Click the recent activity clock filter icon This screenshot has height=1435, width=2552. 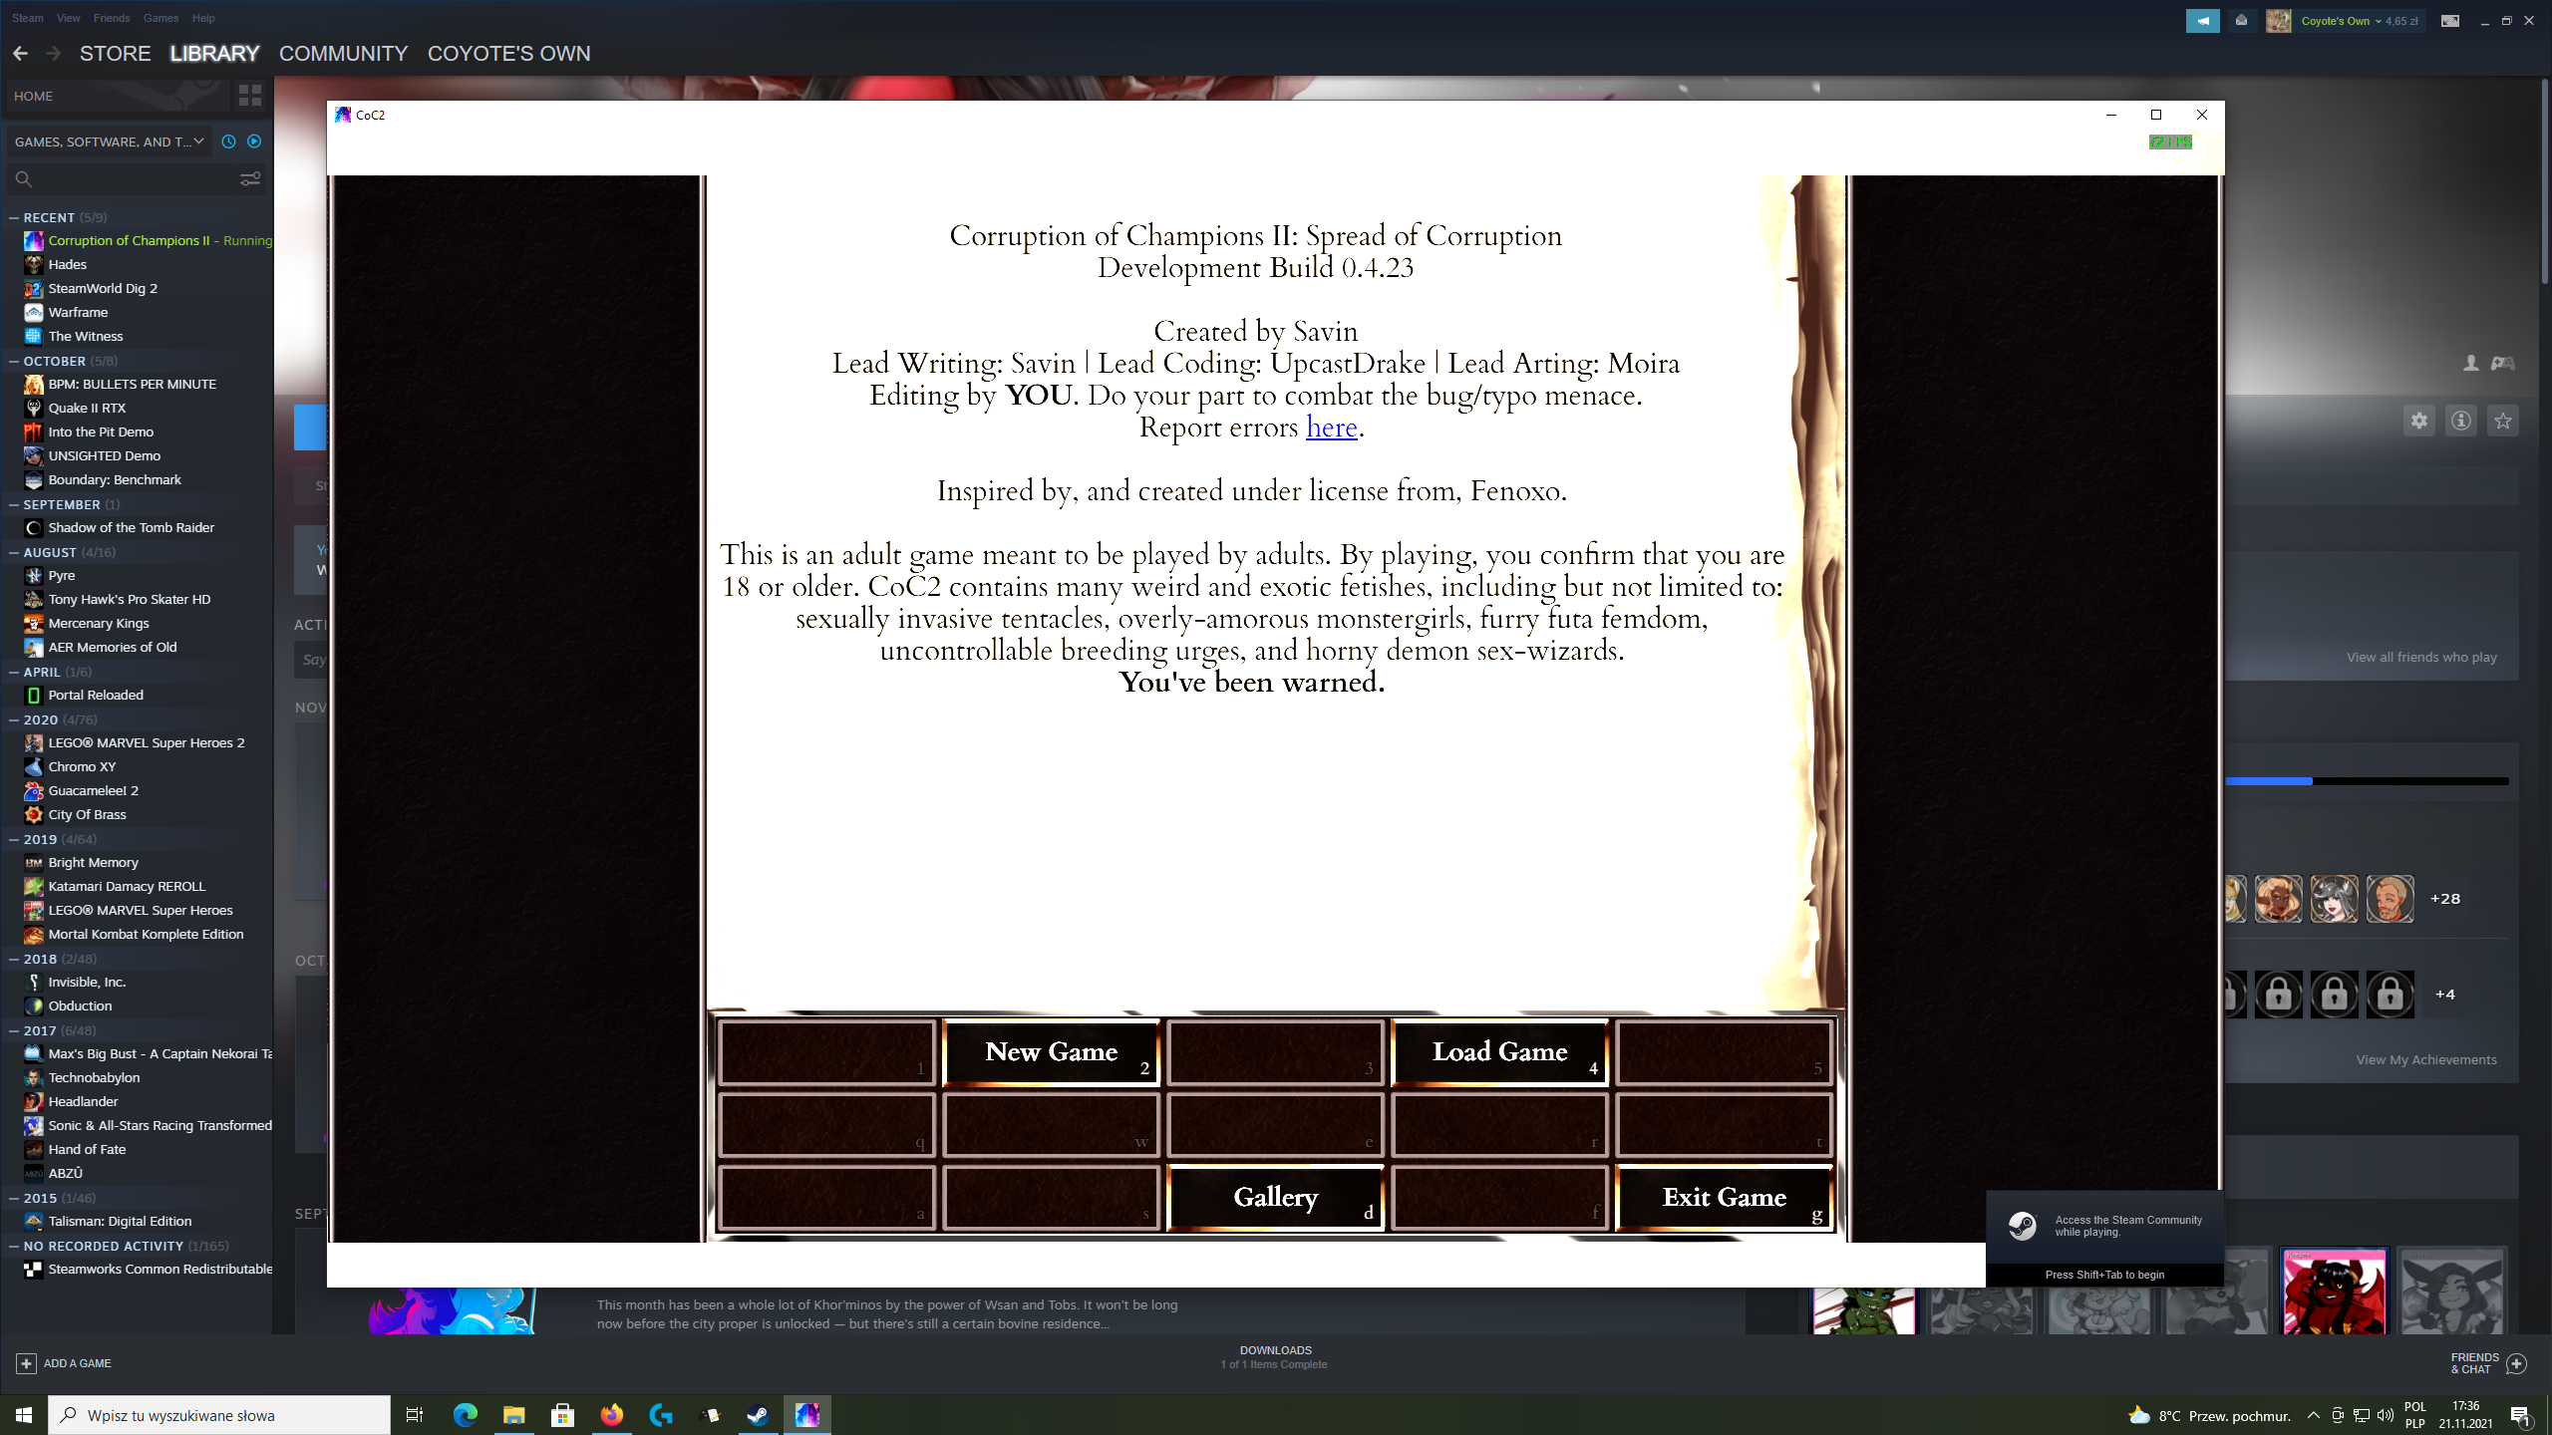click(x=228, y=142)
